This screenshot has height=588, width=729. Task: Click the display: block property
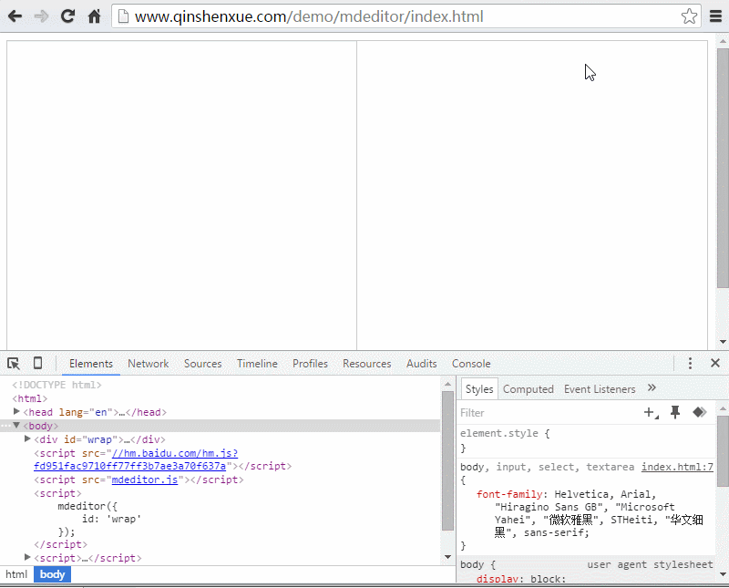[521, 579]
